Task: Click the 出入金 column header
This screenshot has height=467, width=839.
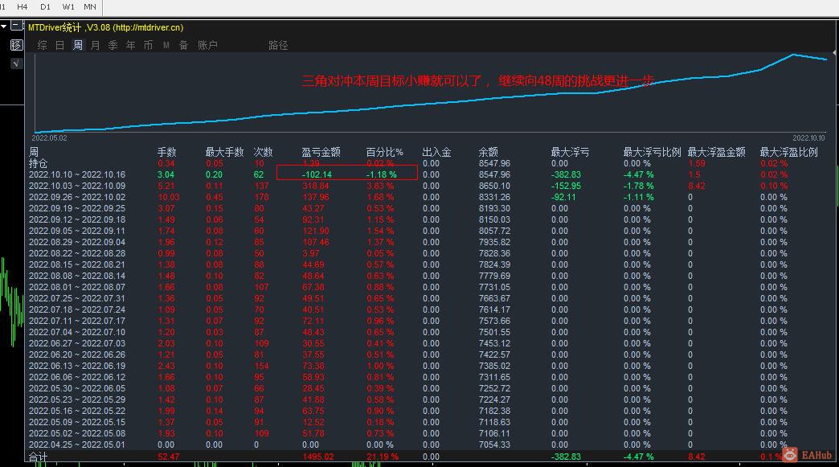Action: pos(436,152)
